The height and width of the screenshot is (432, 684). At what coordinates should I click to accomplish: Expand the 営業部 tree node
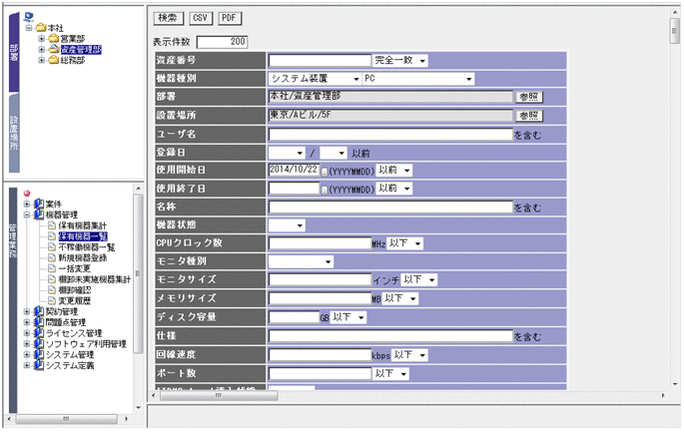click(42, 39)
